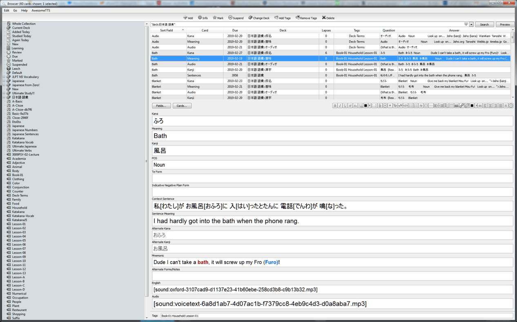
Task: Insert a hyperlink with the chain icon
Action: [x=461, y=106]
